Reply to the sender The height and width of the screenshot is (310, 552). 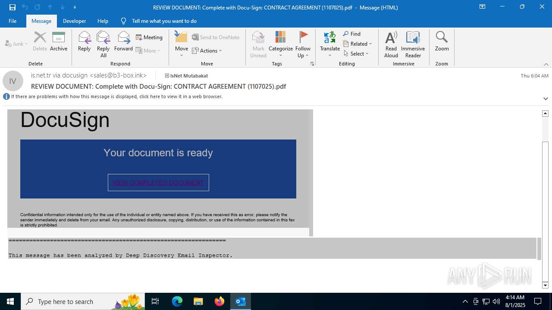[85, 41]
